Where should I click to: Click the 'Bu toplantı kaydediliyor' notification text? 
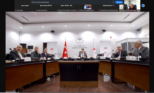[42, 2]
